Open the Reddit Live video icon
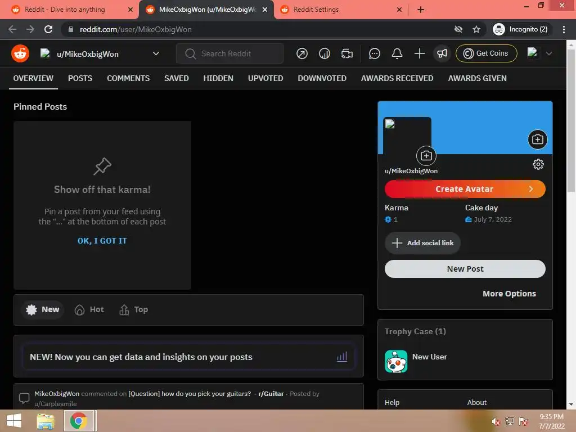 click(x=346, y=53)
